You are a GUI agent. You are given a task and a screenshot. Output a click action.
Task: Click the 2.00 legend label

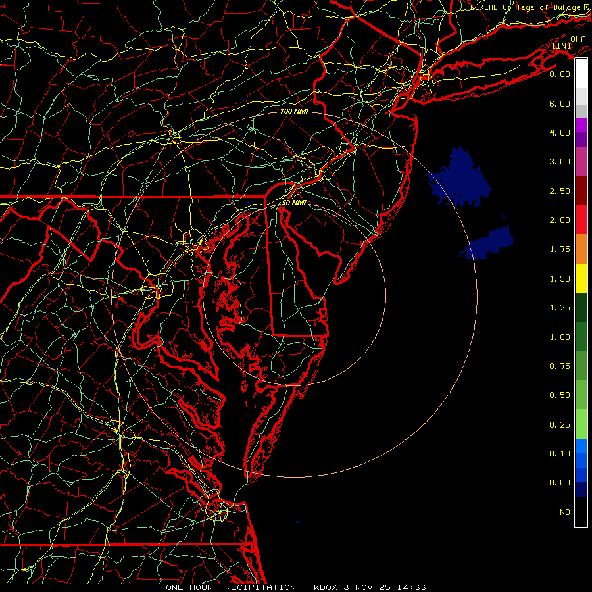pos(560,220)
